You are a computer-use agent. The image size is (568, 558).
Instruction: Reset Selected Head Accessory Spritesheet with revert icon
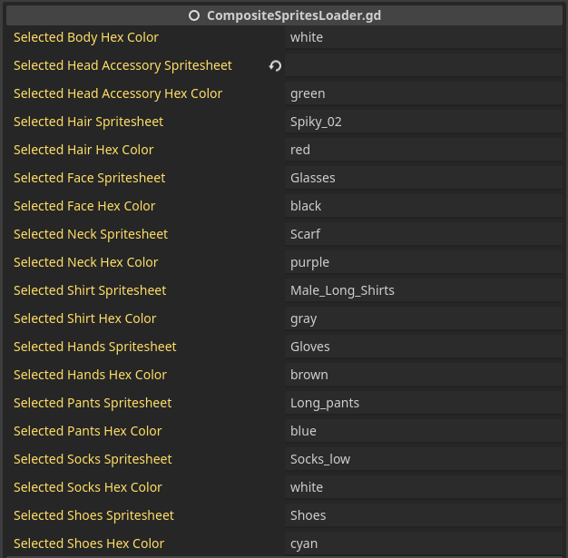(x=275, y=65)
